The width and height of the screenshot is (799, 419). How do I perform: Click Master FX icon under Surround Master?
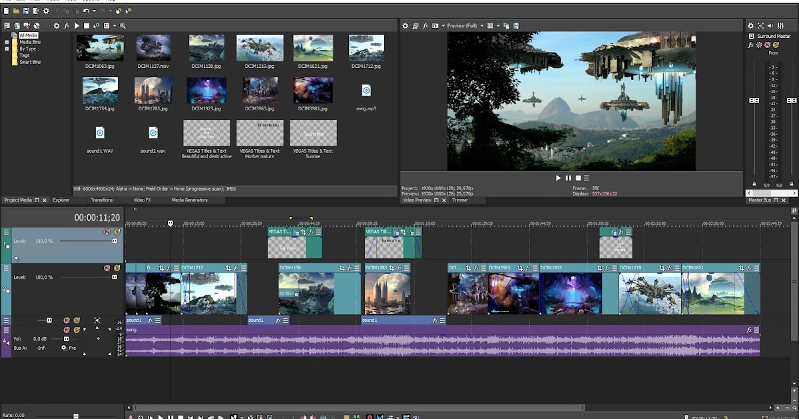point(750,45)
